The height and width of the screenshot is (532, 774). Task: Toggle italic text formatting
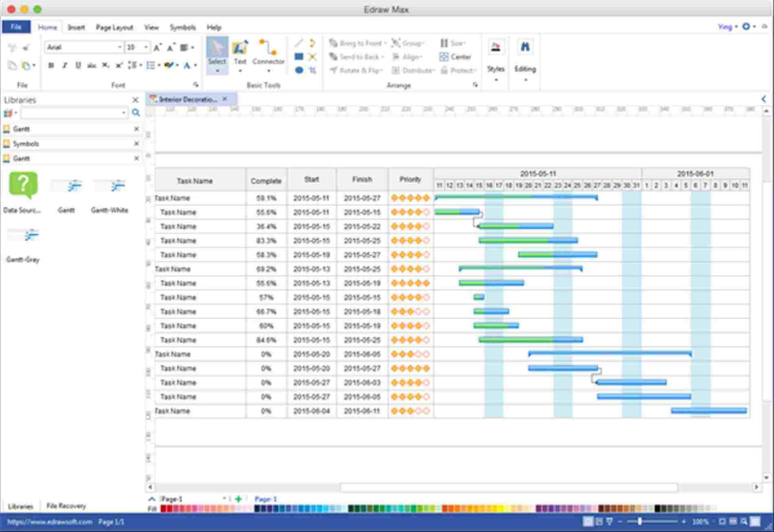(x=64, y=66)
